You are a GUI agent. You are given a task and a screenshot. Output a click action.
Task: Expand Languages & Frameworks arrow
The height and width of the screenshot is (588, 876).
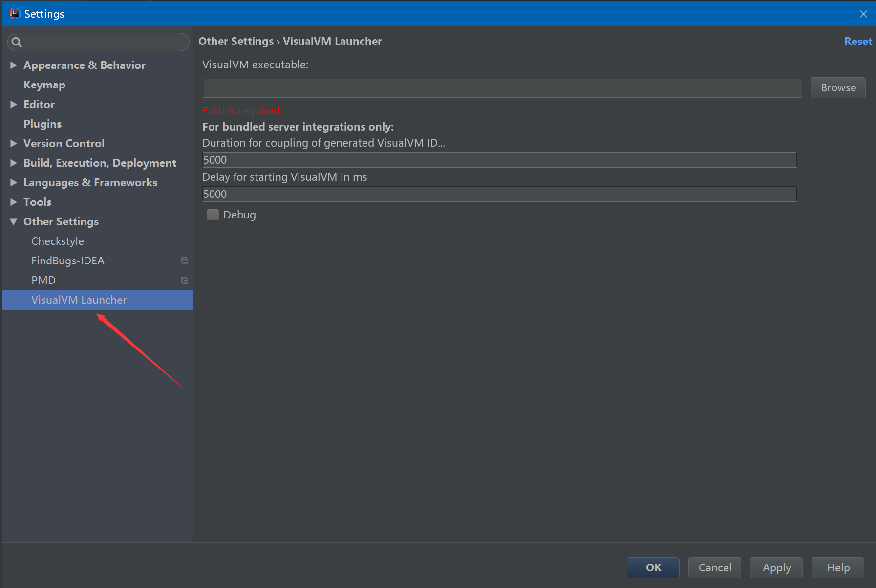(14, 182)
